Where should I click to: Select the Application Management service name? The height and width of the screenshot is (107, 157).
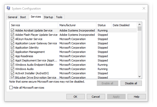pyautogui.click(x=30, y=52)
